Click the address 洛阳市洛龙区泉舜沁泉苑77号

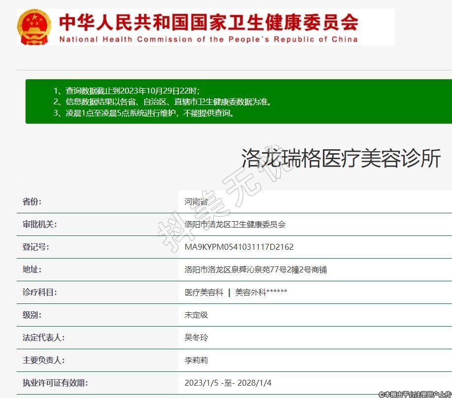click(x=256, y=269)
